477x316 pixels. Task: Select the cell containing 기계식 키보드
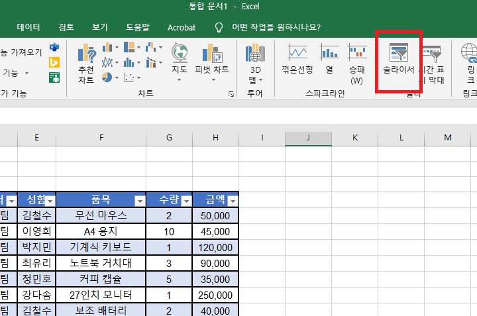point(101,247)
